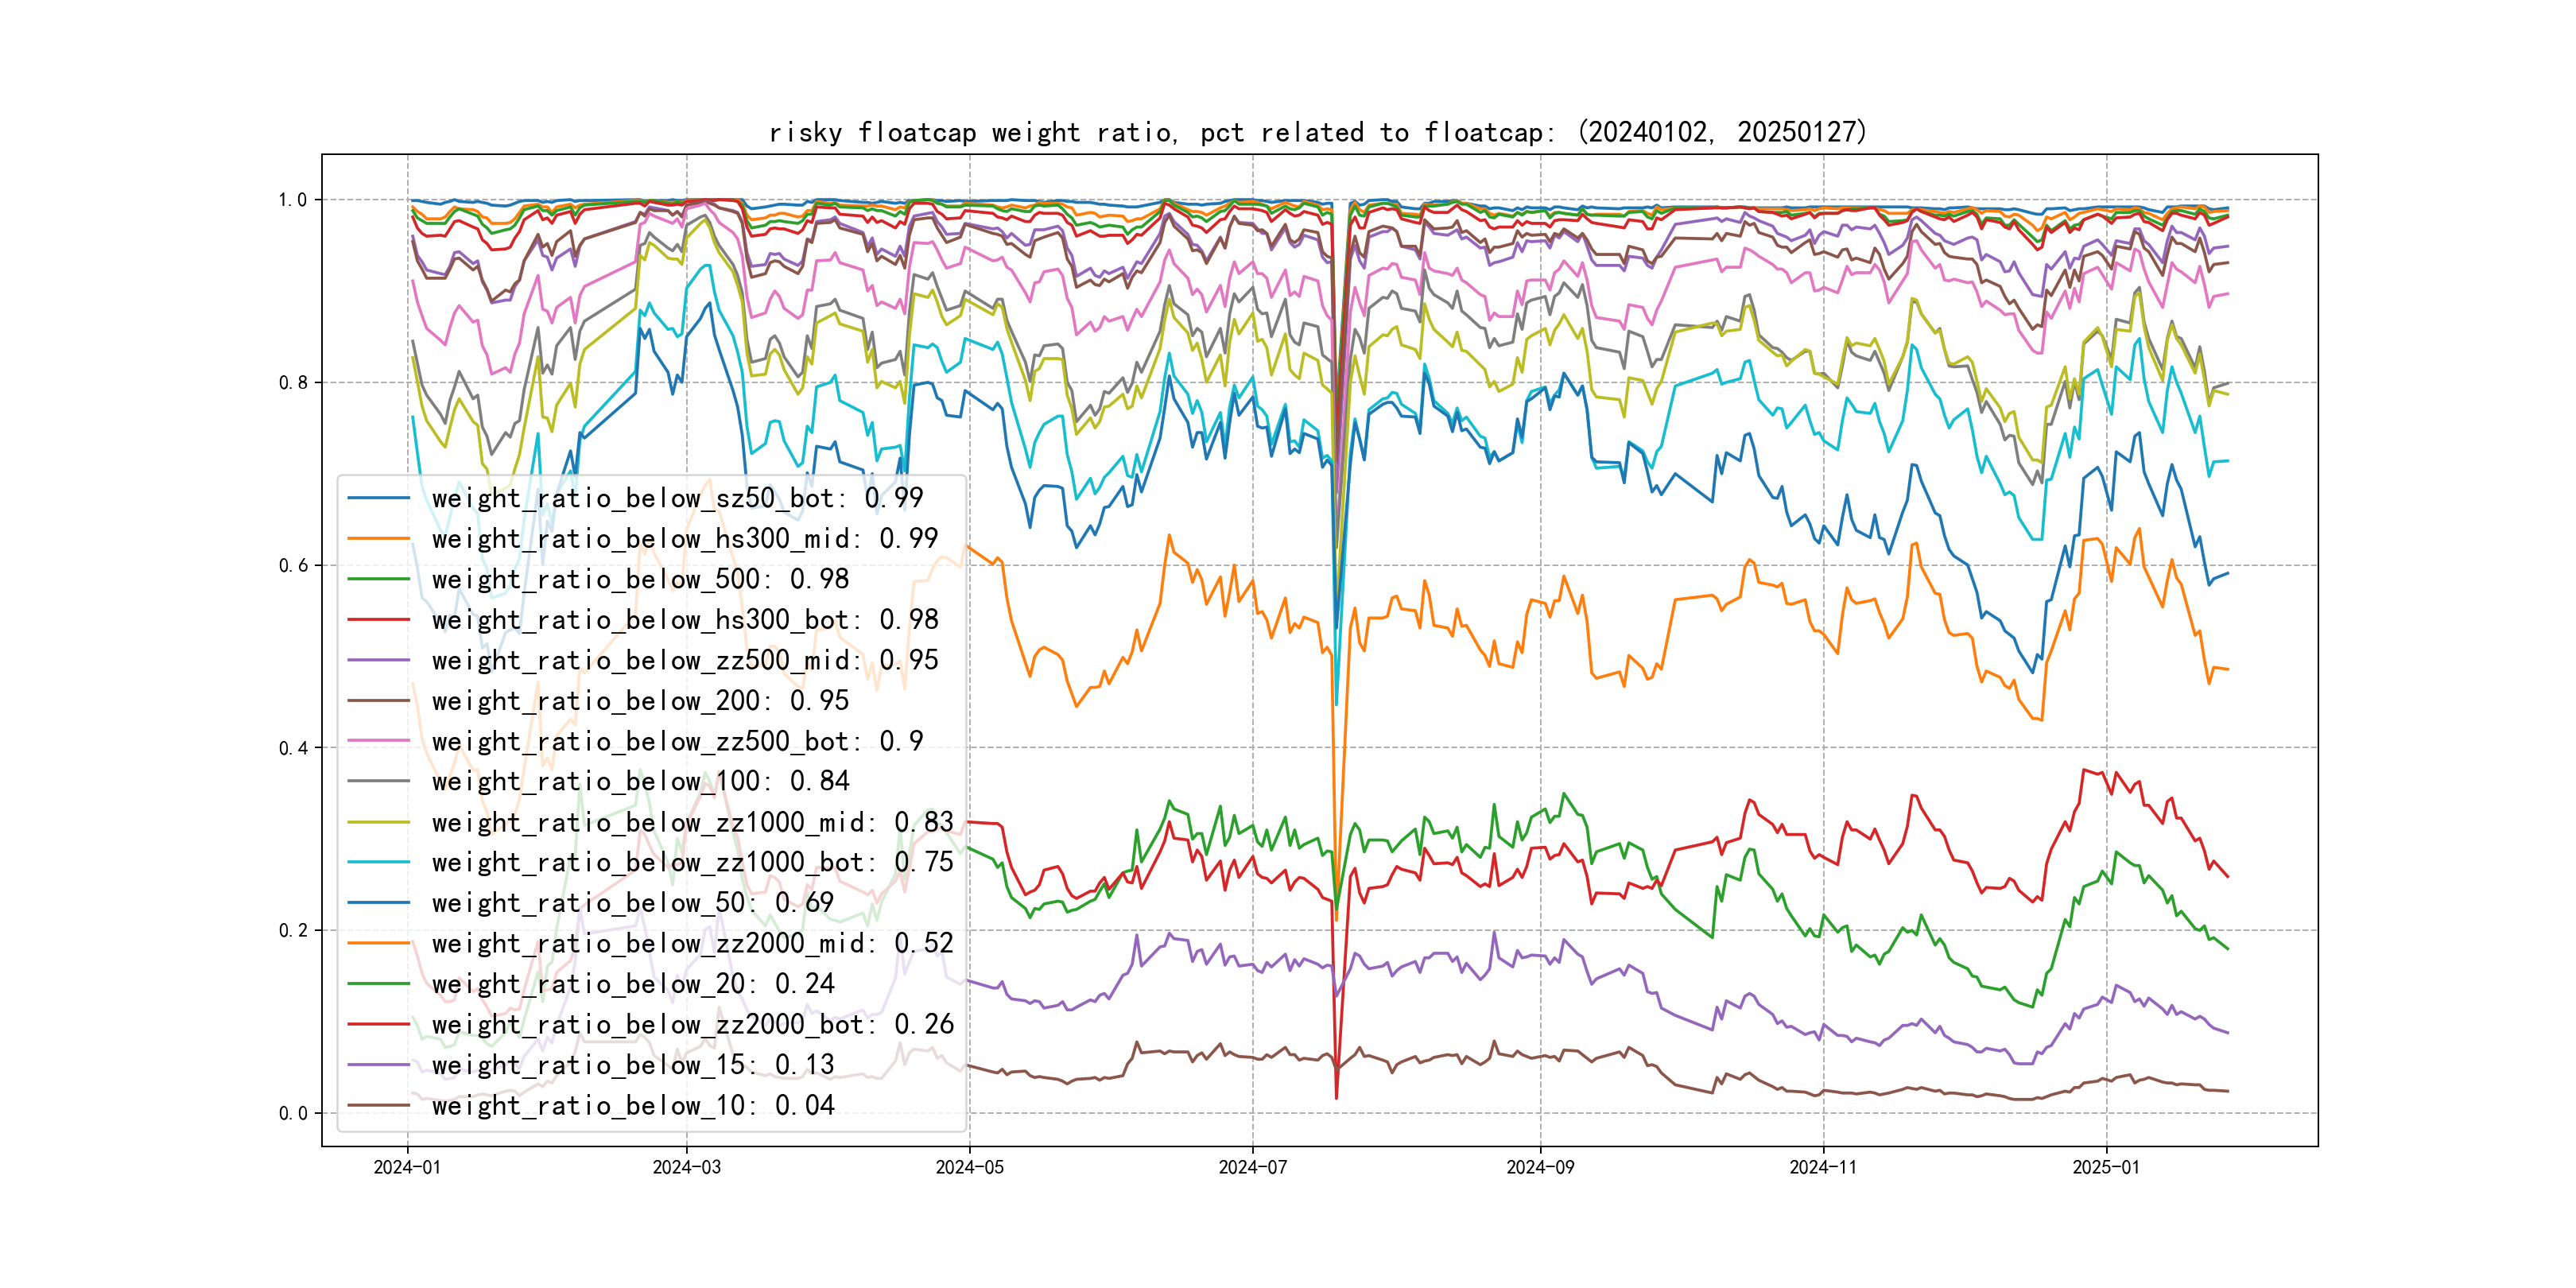This screenshot has width=2576, height=1288.
Task: Select legend label weight_ratio_below_100
Action: click(640, 781)
